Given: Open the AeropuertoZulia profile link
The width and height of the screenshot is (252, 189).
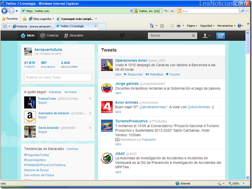Looking at the screenshot, I should tap(48, 50).
